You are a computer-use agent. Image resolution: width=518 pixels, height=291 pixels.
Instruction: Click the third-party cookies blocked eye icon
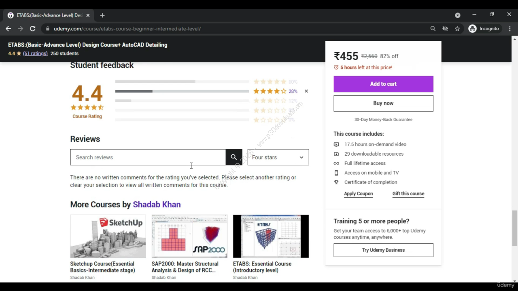click(x=445, y=29)
